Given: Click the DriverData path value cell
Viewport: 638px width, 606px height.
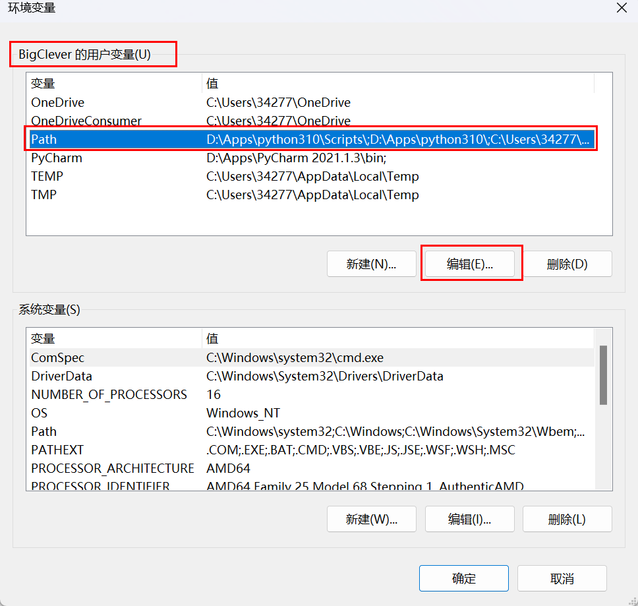Looking at the screenshot, I should 325,376.
